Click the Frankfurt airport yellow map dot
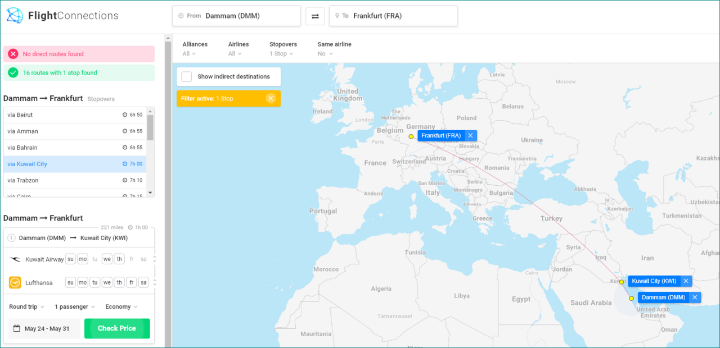720x348 pixels. 411,136
